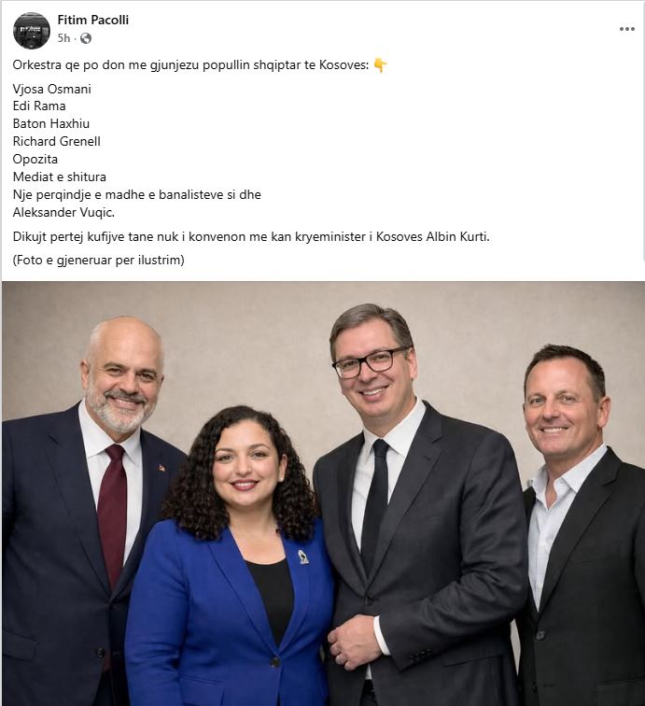Select the line reading Vjosa Osmani
Image resolution: width=645 pixels, height=706 pixels.
51,89
